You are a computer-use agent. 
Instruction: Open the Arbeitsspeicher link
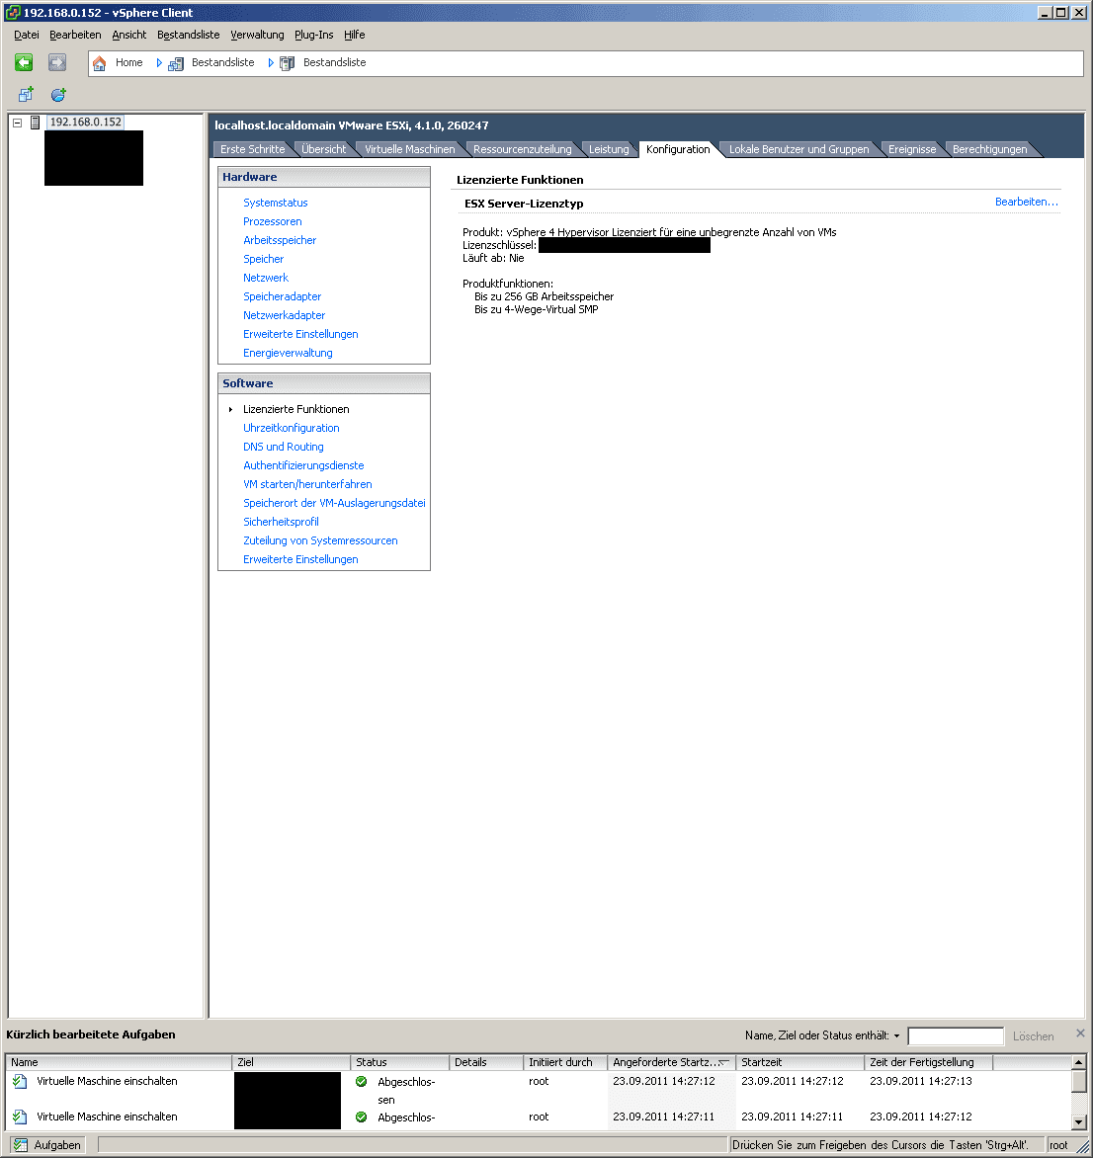[280, 240]
